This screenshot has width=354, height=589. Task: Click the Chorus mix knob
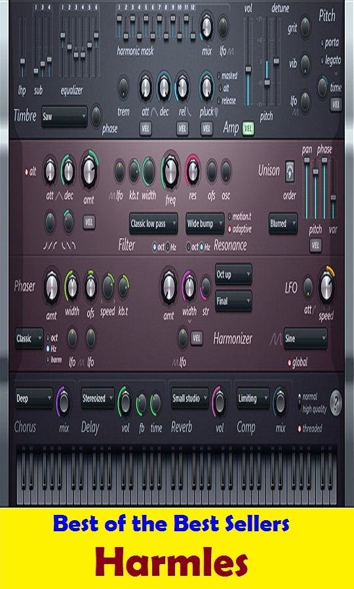pyautogui.click(x=64, y=402)
